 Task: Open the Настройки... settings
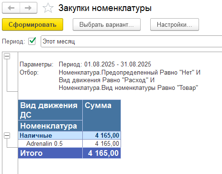(x=175, y=24)
